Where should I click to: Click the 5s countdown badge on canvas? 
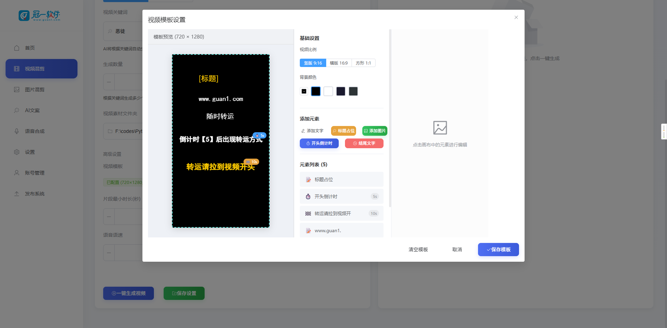tap(260, 135)
